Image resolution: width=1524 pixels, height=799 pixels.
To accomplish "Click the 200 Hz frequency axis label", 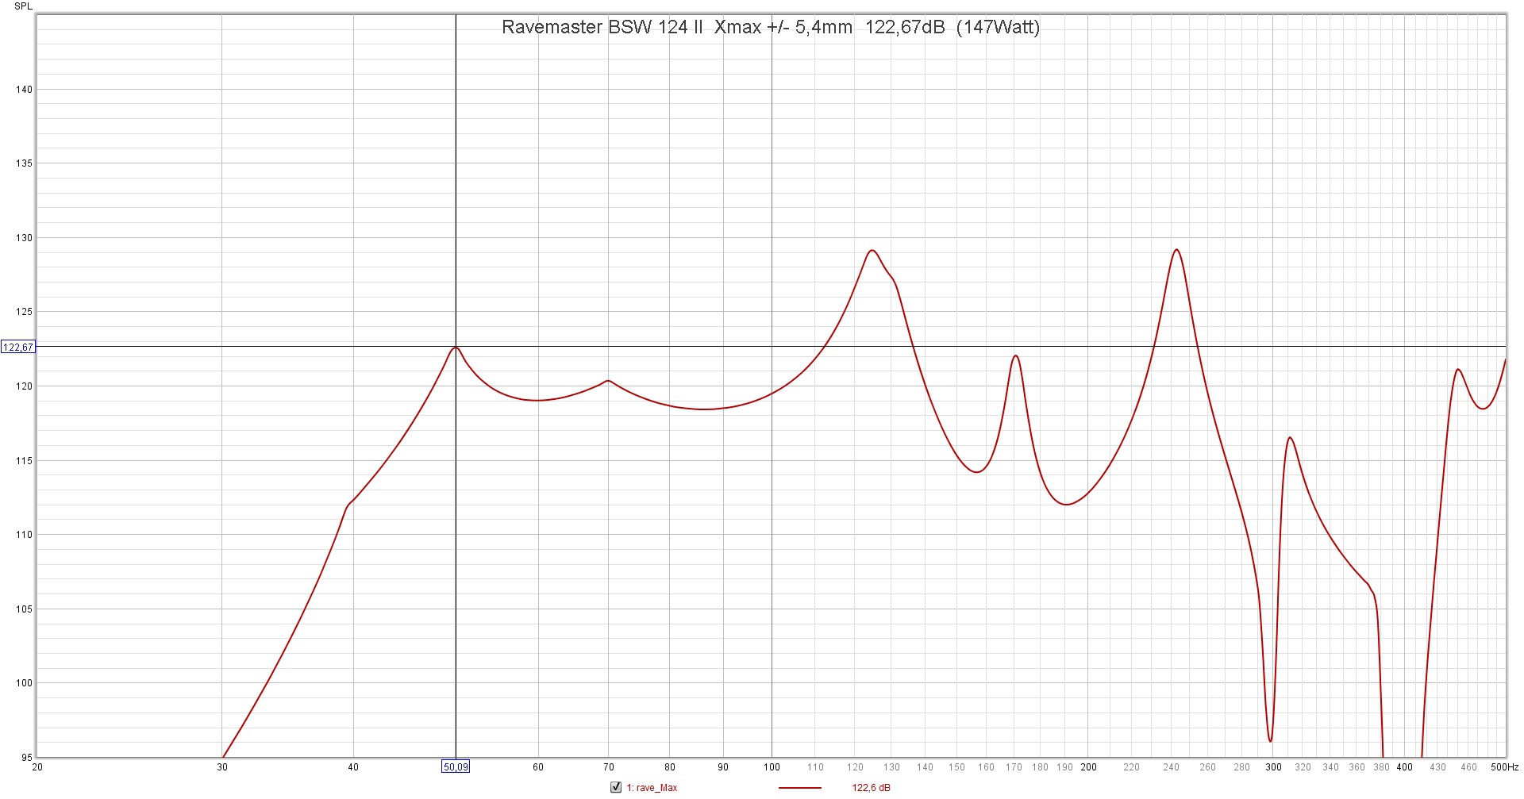I will point(1089,767).
